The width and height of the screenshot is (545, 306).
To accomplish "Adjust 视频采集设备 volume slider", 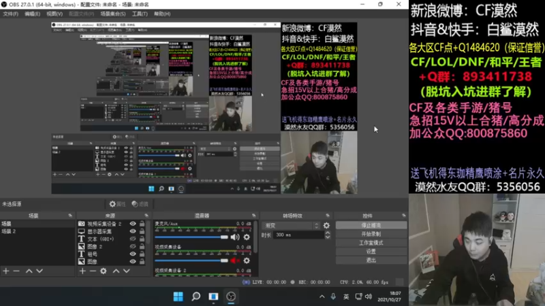I will (x=191, y=260).
